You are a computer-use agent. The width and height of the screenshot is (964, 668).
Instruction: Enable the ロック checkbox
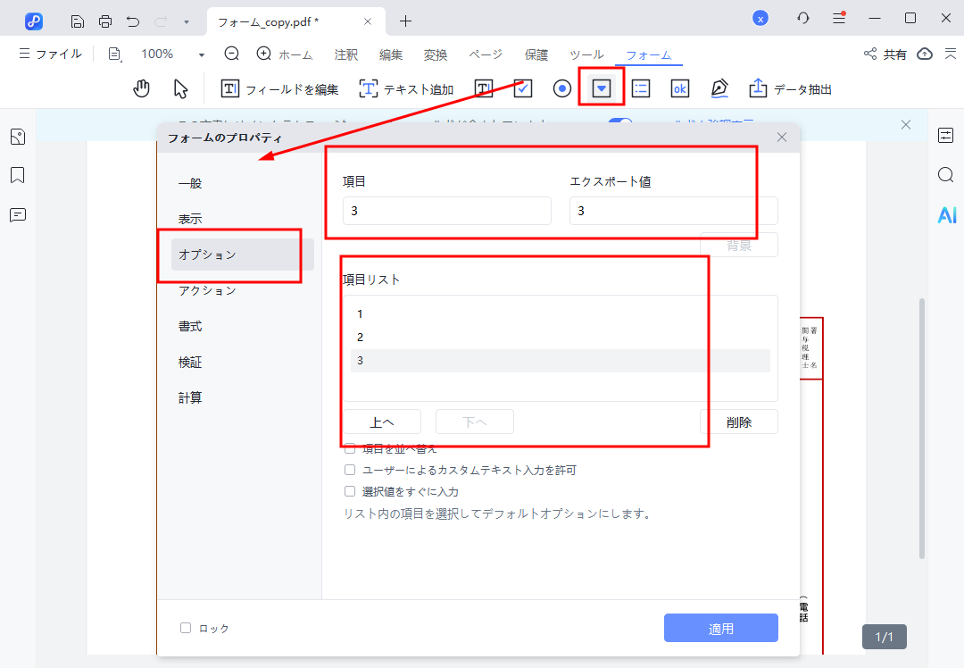point(185,628)
